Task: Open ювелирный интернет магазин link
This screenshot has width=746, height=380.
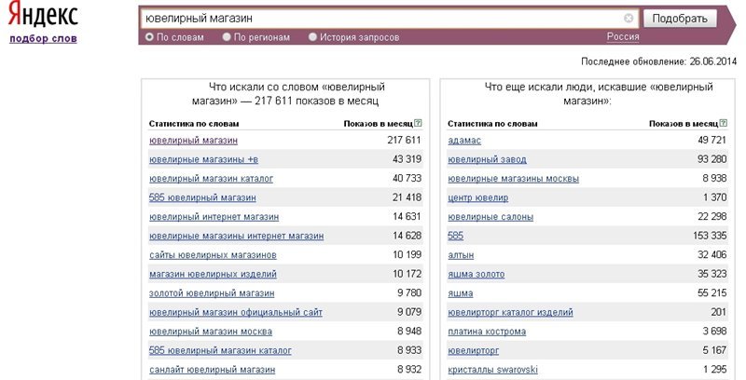Action: 214,217
